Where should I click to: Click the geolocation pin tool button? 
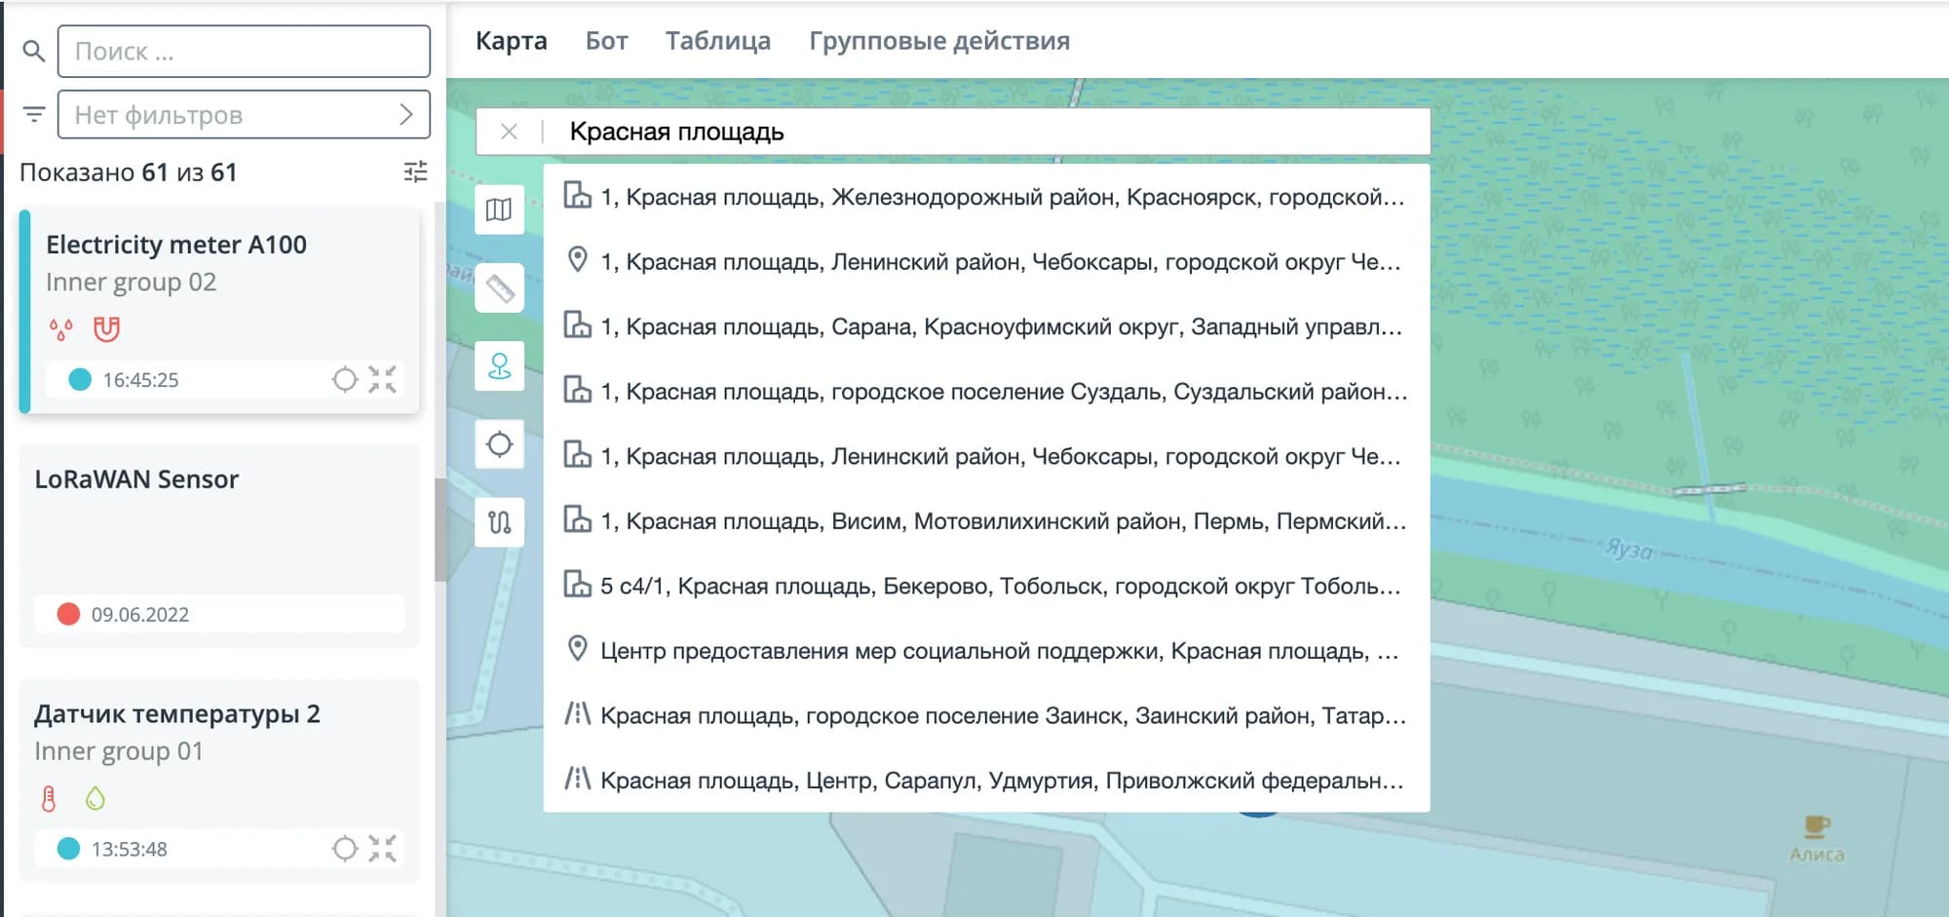coord(499,366)
